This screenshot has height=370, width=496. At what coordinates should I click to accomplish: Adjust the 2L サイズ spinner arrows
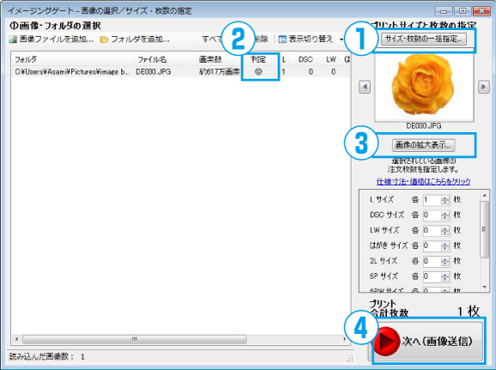(x=445, y=261)
